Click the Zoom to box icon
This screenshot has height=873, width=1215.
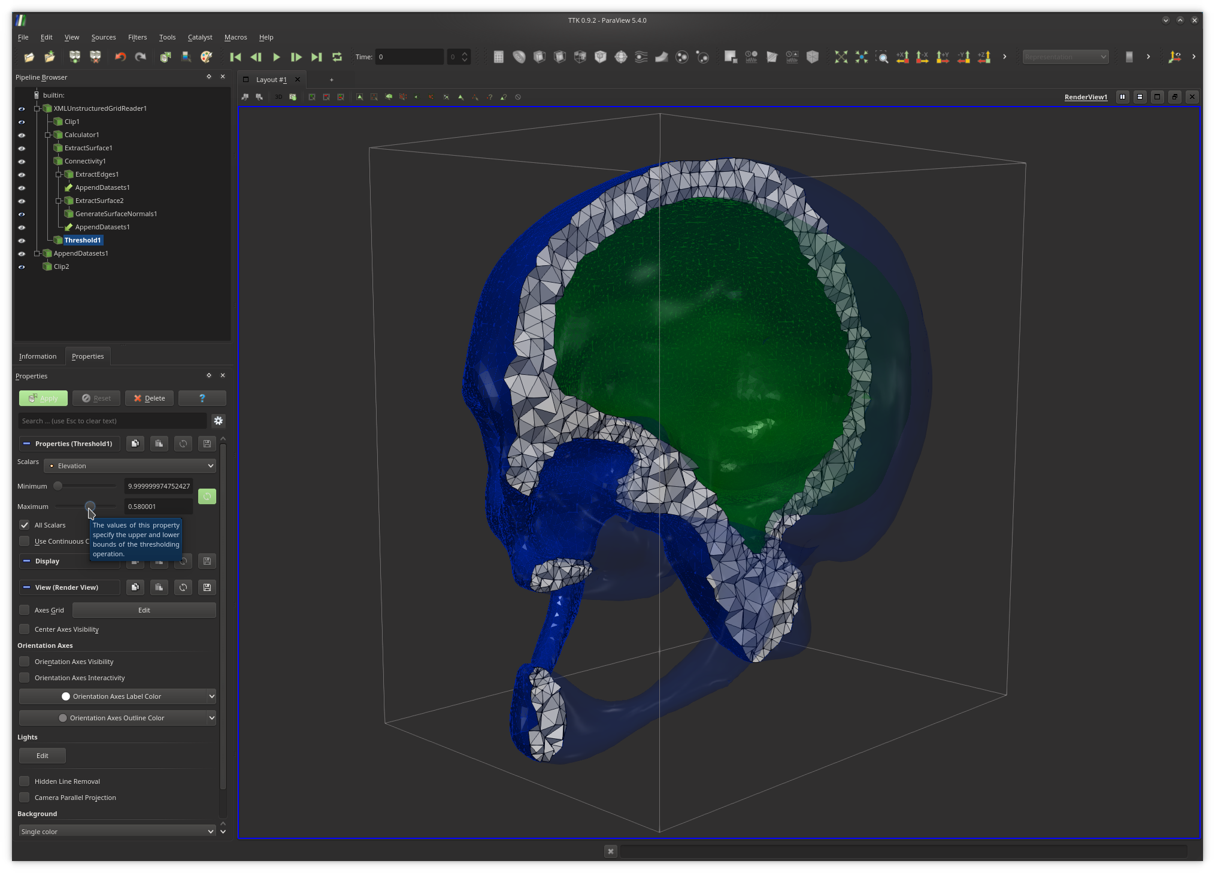(882, 57)
